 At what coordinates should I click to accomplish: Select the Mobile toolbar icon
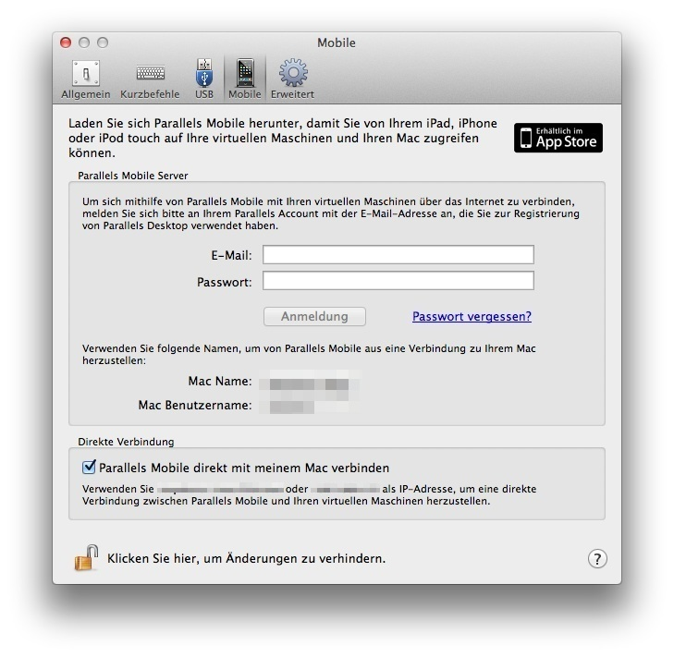(244, 79)
